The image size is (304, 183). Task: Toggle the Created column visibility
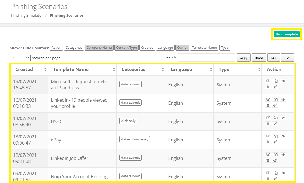(x=147, y=48)
